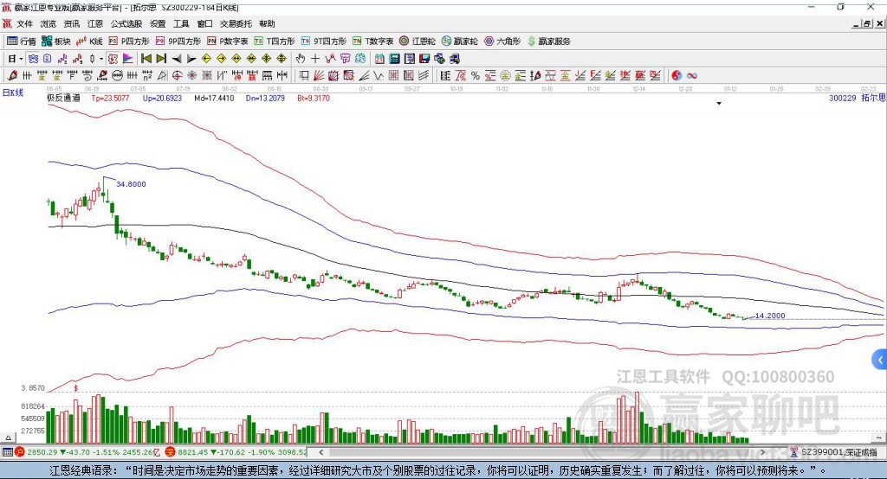
Task: Click the 赢家服务 button
Action: (x=548, y=42)
